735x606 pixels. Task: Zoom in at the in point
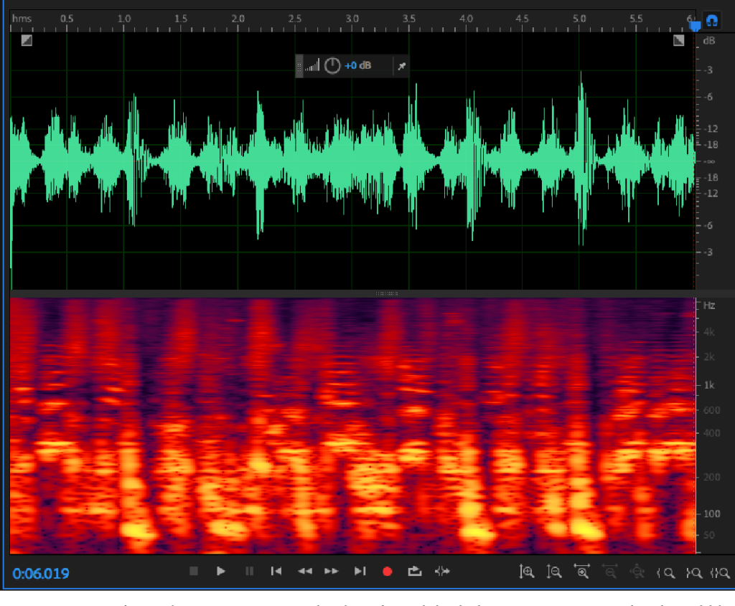click(665, 573)
